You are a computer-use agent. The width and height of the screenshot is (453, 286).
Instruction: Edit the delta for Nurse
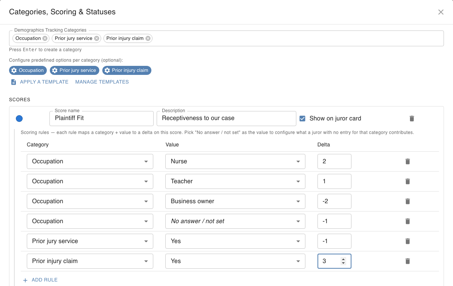pyautogui.click(x=334, y=161)
